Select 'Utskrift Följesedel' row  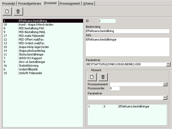[x=43, y=73]
